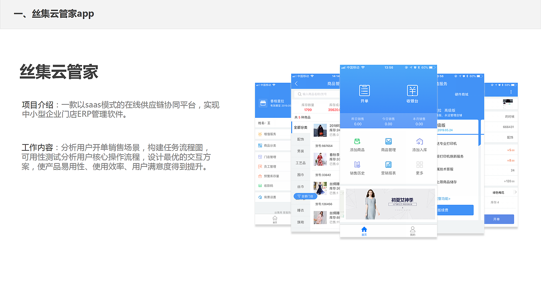Select the 我的 profile tab icon
541x304 pixels.
click(x=413, y=229)
